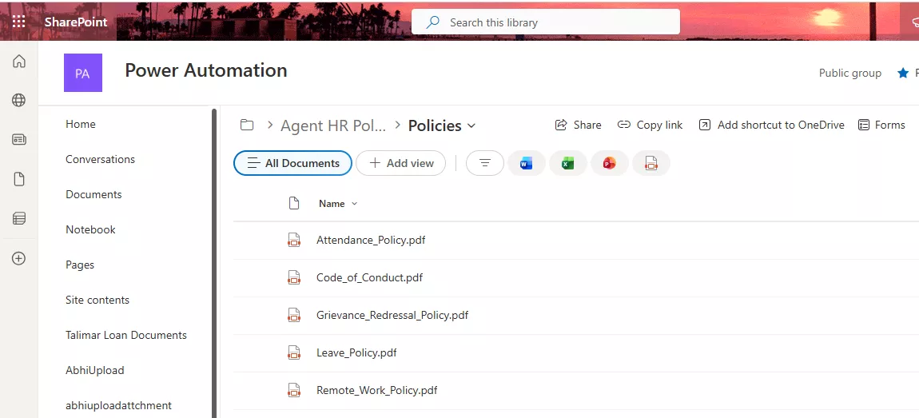Click the PA site logo tile
919x418 pixels.
pyautogui.click(x=83, y=74)
